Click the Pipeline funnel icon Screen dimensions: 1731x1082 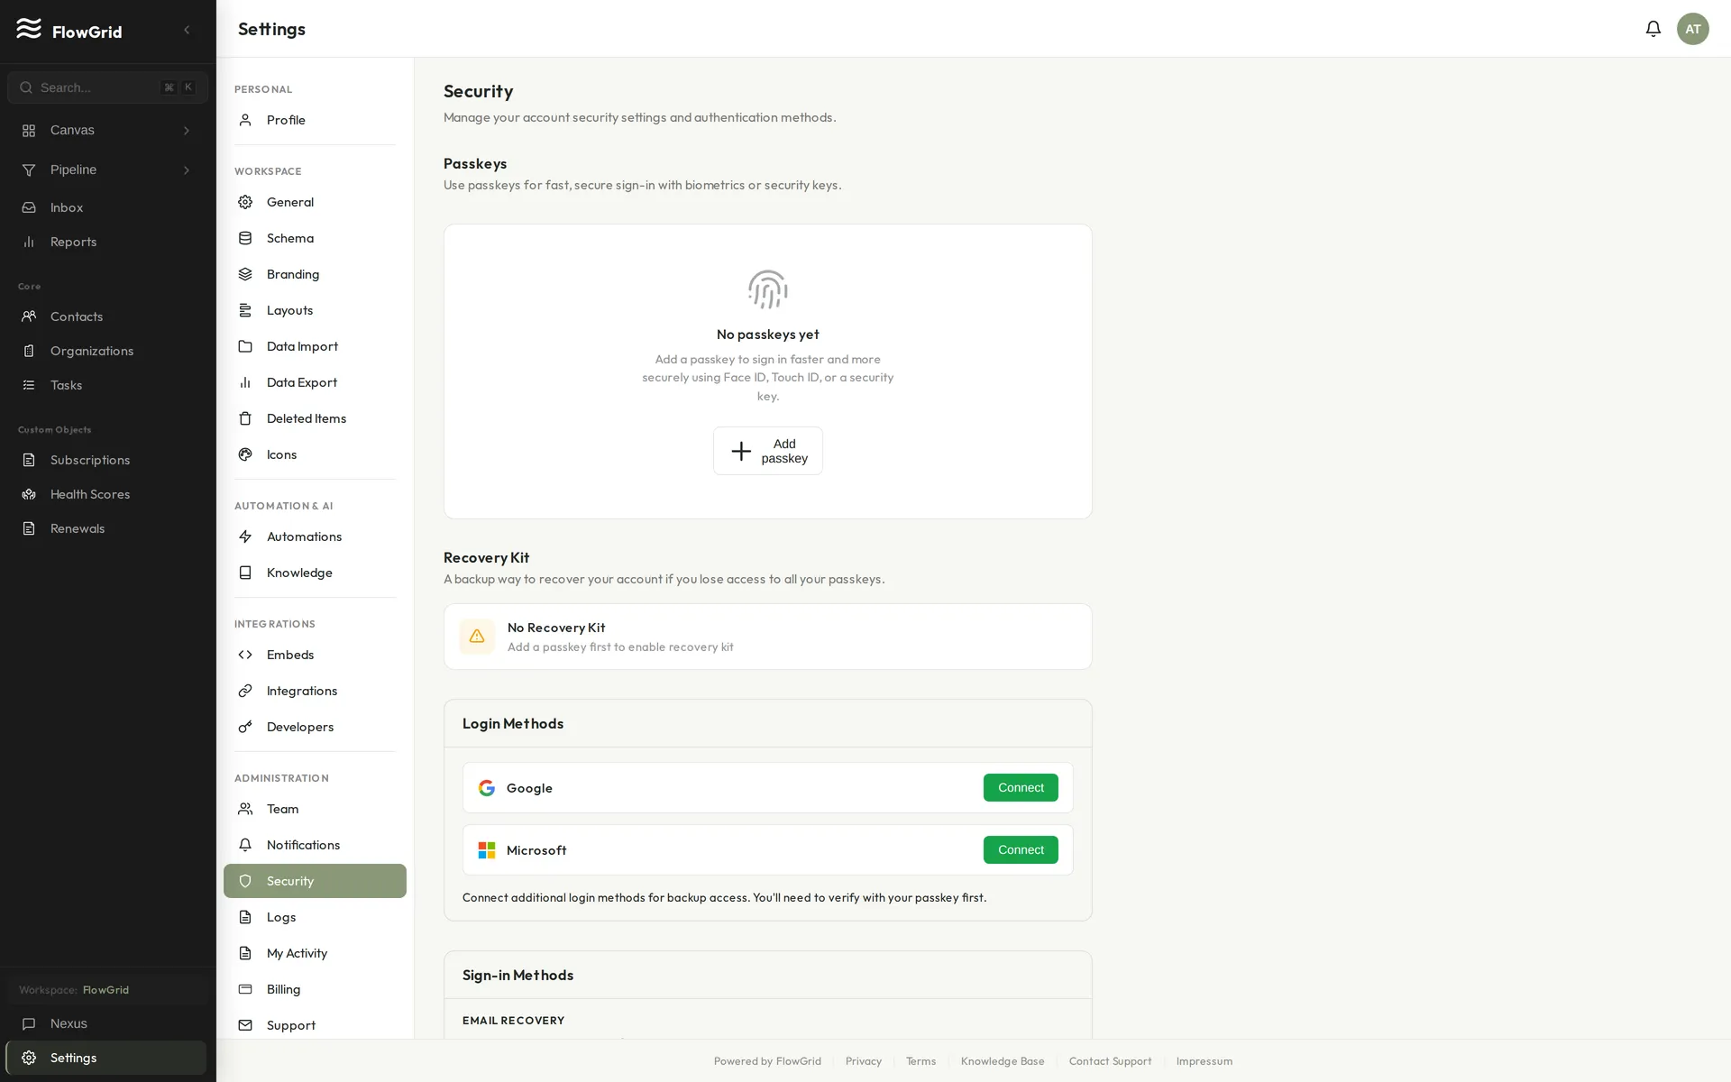pos(29,170)
